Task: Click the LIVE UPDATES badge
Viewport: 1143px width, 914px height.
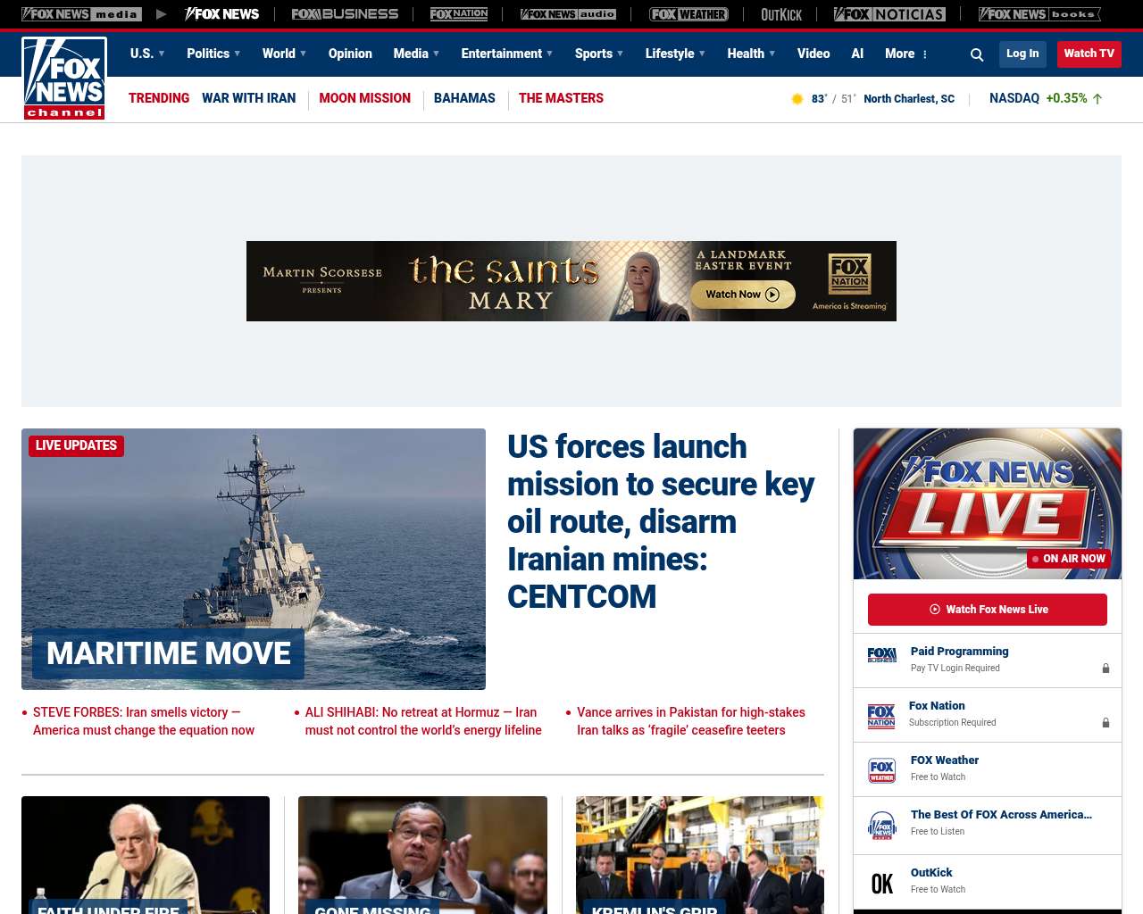Action: click(x=76, y=445)
